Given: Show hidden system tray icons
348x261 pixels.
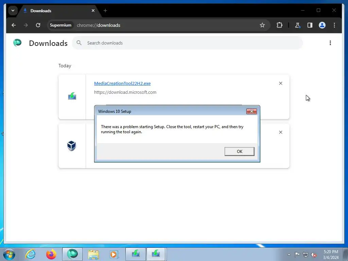Looking at the screenshot, I should click(x=289, y=255).
